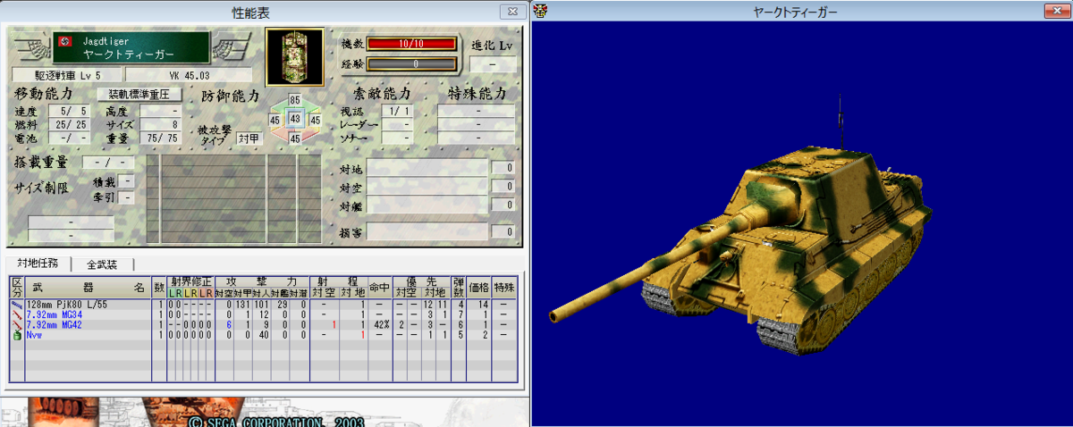
Task: Click the 7.92mm MG34 machine gun icon
Action: tap(17, 314)
